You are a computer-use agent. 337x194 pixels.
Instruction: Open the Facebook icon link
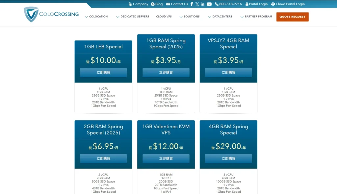(x=192, y=4)
